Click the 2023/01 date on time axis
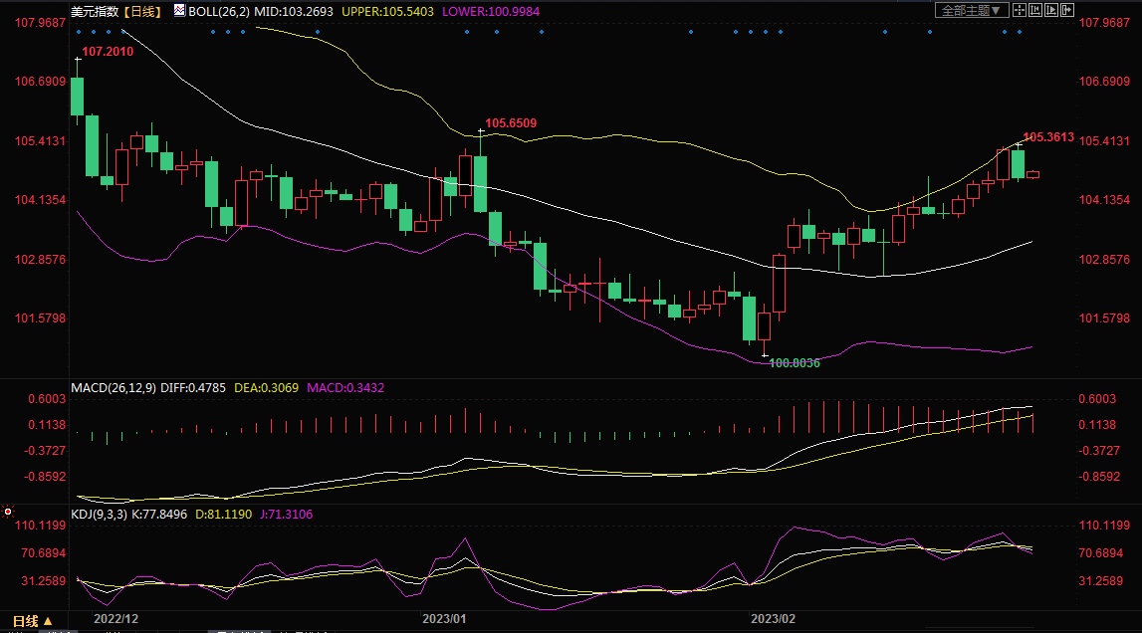This screenshot has height=633, width=1142. pos(444,619)
